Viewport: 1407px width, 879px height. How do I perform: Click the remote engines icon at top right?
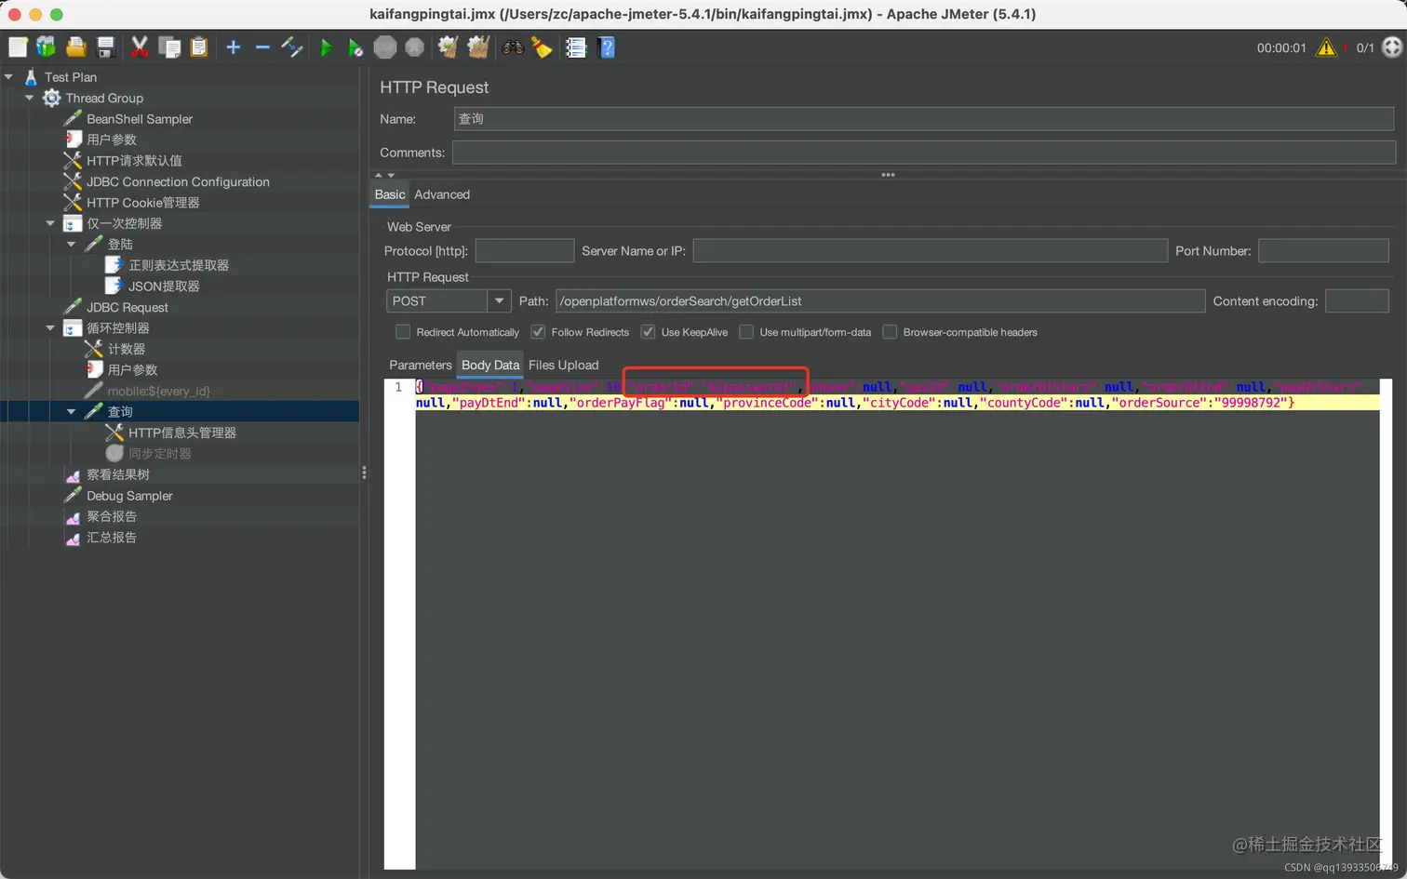[1392, 47]
